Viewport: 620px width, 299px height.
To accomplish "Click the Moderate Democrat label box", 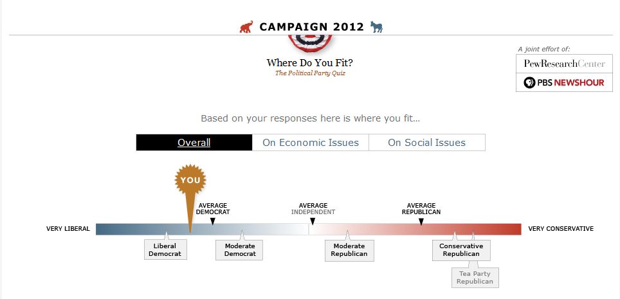I will click(x=239, y=250).
